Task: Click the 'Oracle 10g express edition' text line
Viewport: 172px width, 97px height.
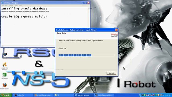Action: pyautogui.click(x=24, y=16)
